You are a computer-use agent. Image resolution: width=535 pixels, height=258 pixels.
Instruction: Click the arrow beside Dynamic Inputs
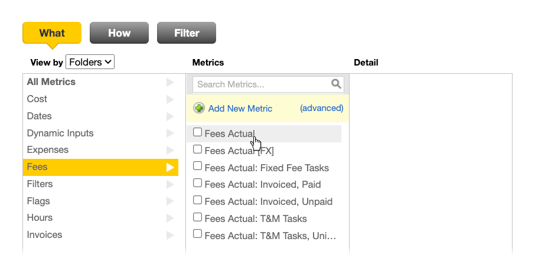pyautogui.click(x=170, y=133)
